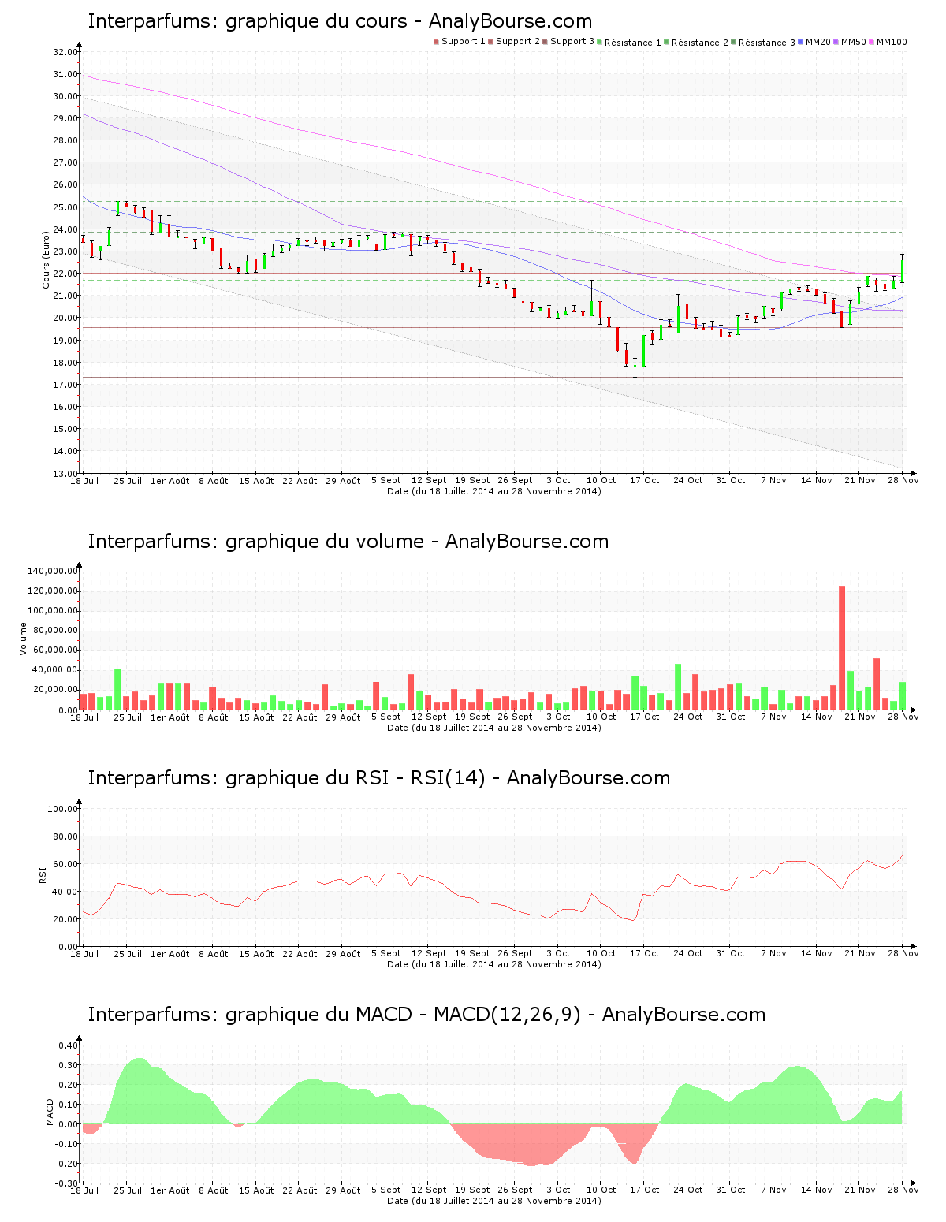Click the 40.00 value on the RSI axis
Viewport: 946px width, 1222px height.
coord(65,892)
